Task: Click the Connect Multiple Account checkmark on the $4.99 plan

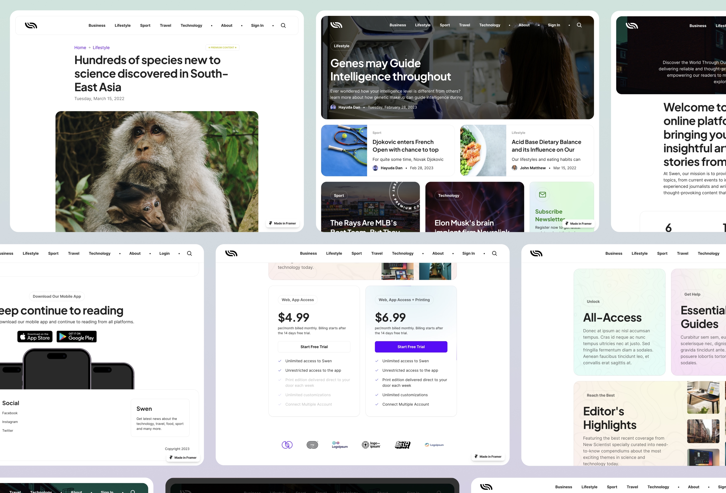Action: 280,404
